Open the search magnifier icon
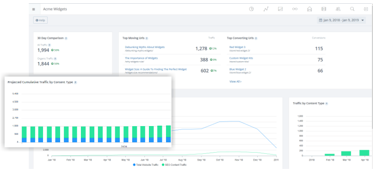The image size is (373, 171). pos(352,9)
